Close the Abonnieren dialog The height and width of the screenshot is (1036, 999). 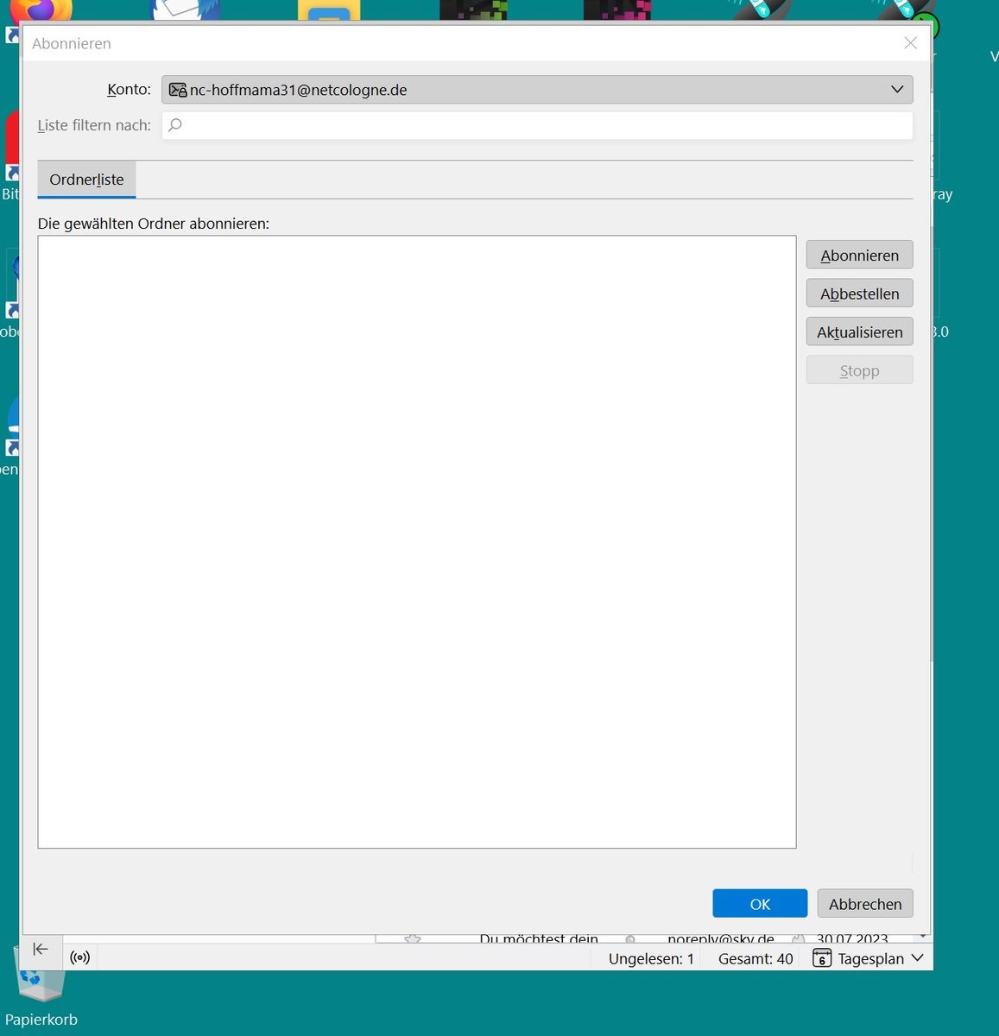(x=910, y=43)
